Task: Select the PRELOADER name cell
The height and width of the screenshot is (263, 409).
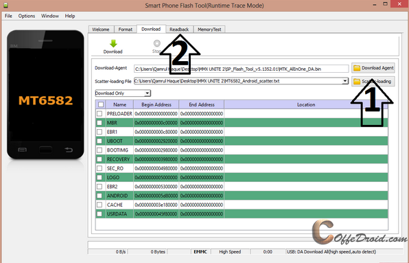Action: [x=119, y=114]
